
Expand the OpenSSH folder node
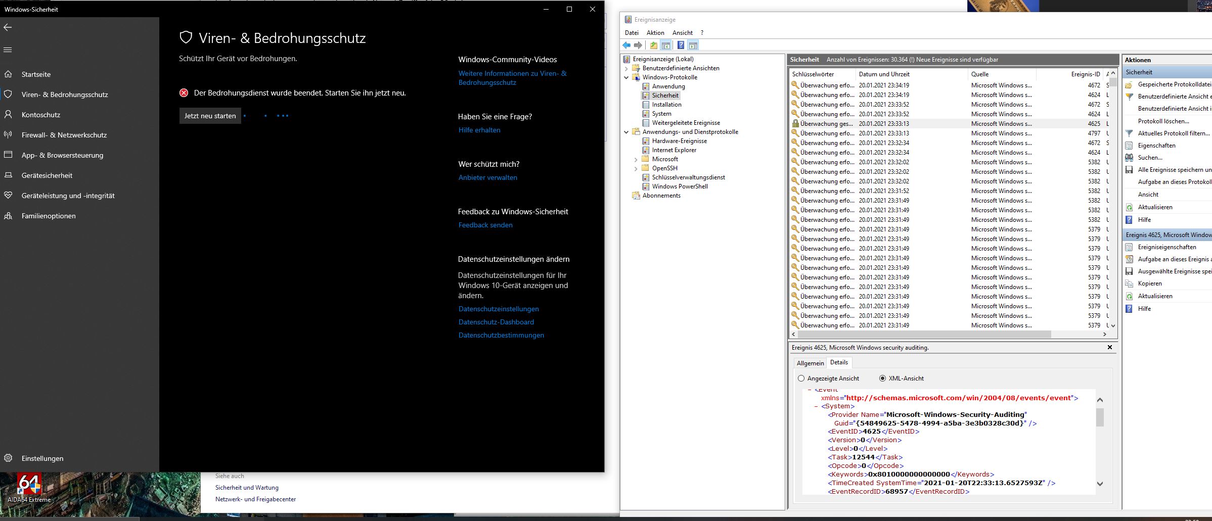pos(636,169)
